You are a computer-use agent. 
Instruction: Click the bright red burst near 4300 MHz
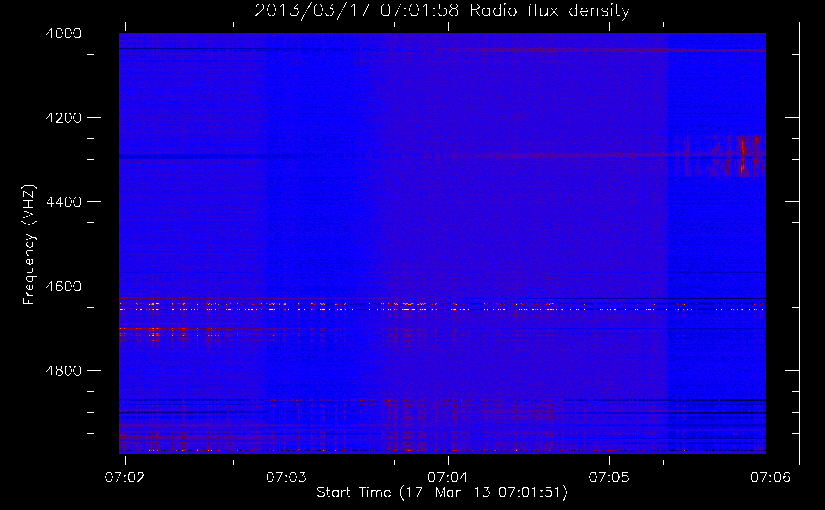pos(743,156)
